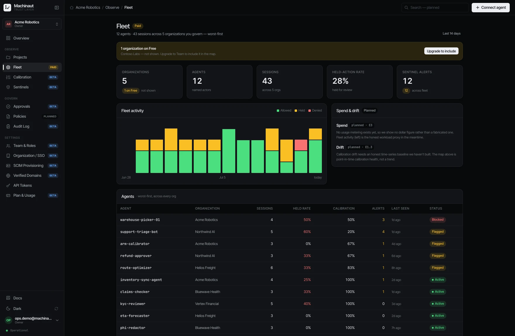Click the Machinaut logo icon
This screenshot has height=336, width=515.
(7, 8)
